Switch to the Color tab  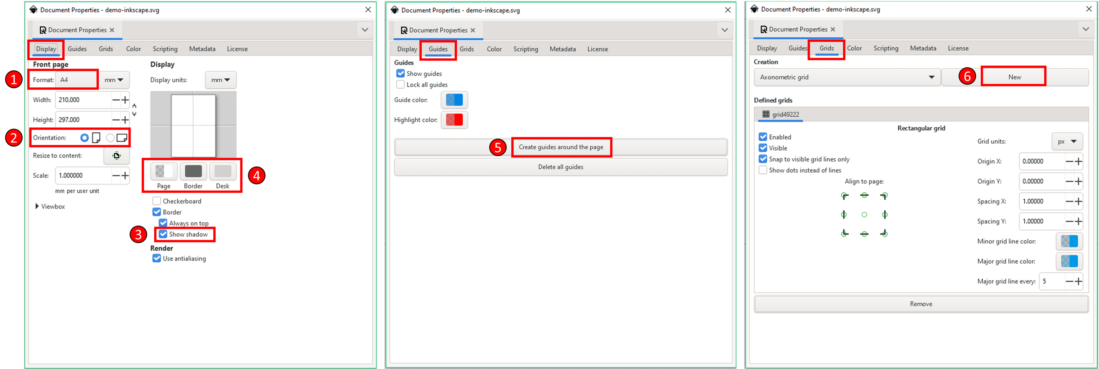coord(134,49)
